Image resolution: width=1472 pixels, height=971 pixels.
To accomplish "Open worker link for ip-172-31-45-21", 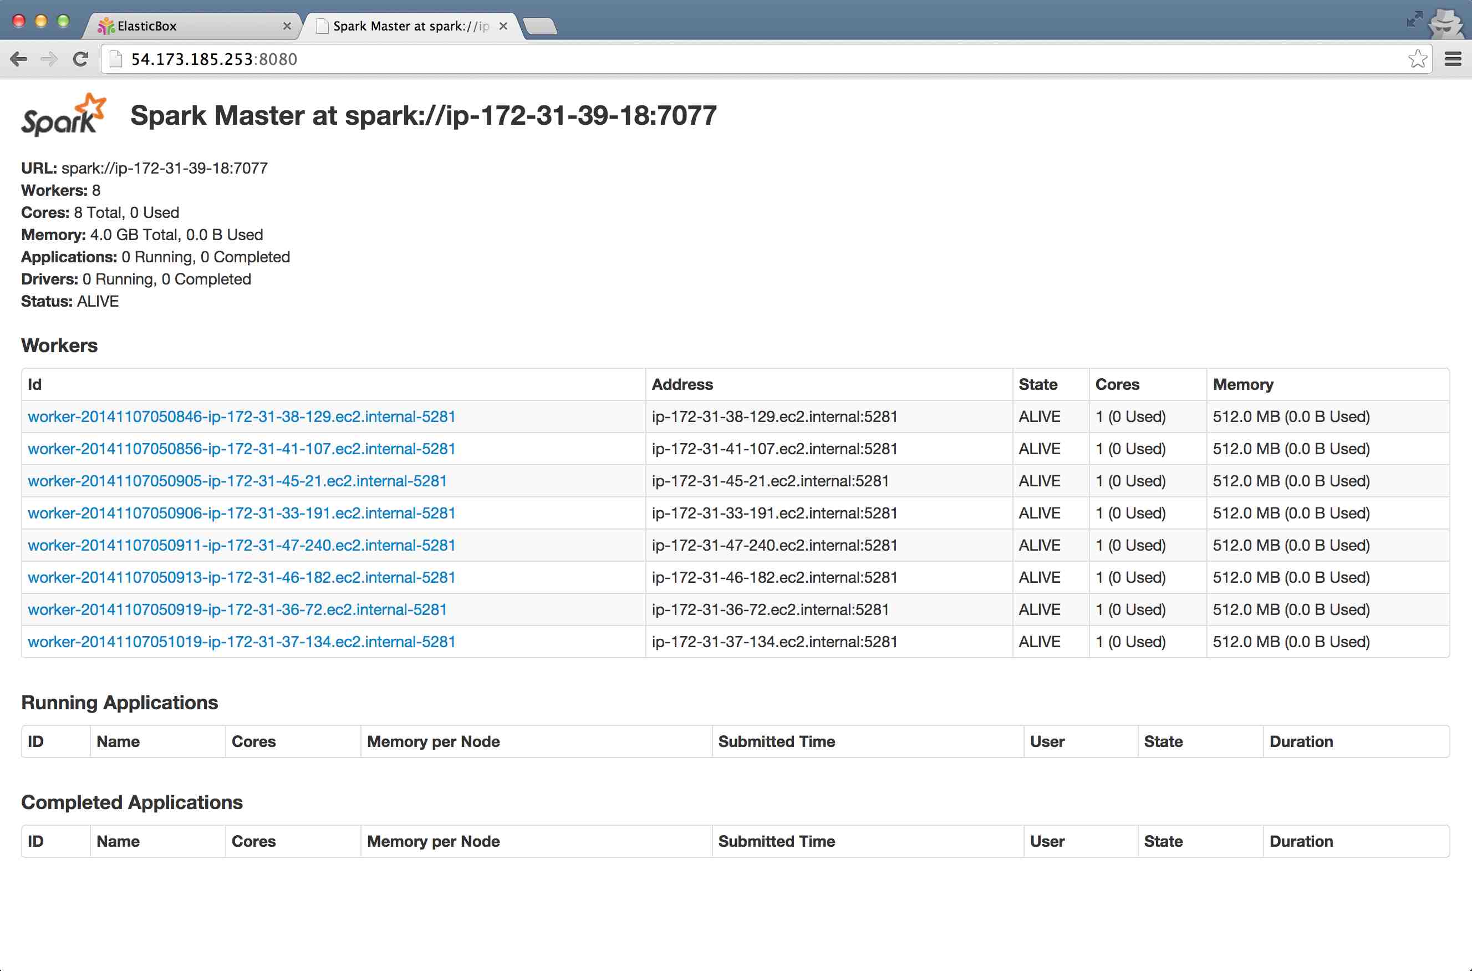I will pos(237,481).
